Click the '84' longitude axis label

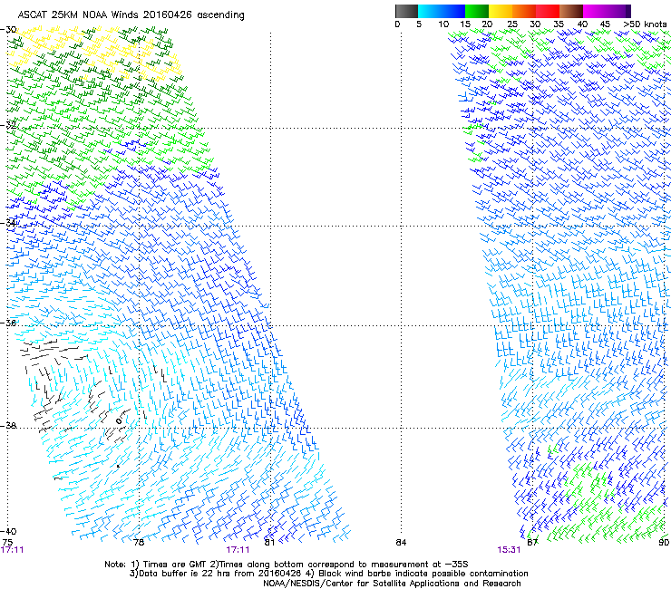click(401, 543)
